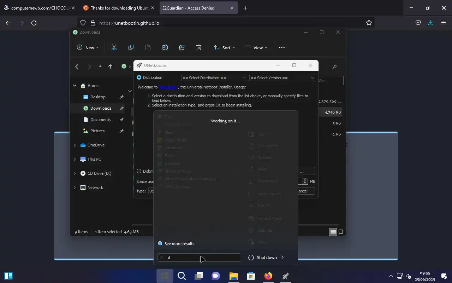Click the space stepper arrows beside MB
This screenshot has width=452, height=283.
305,181
